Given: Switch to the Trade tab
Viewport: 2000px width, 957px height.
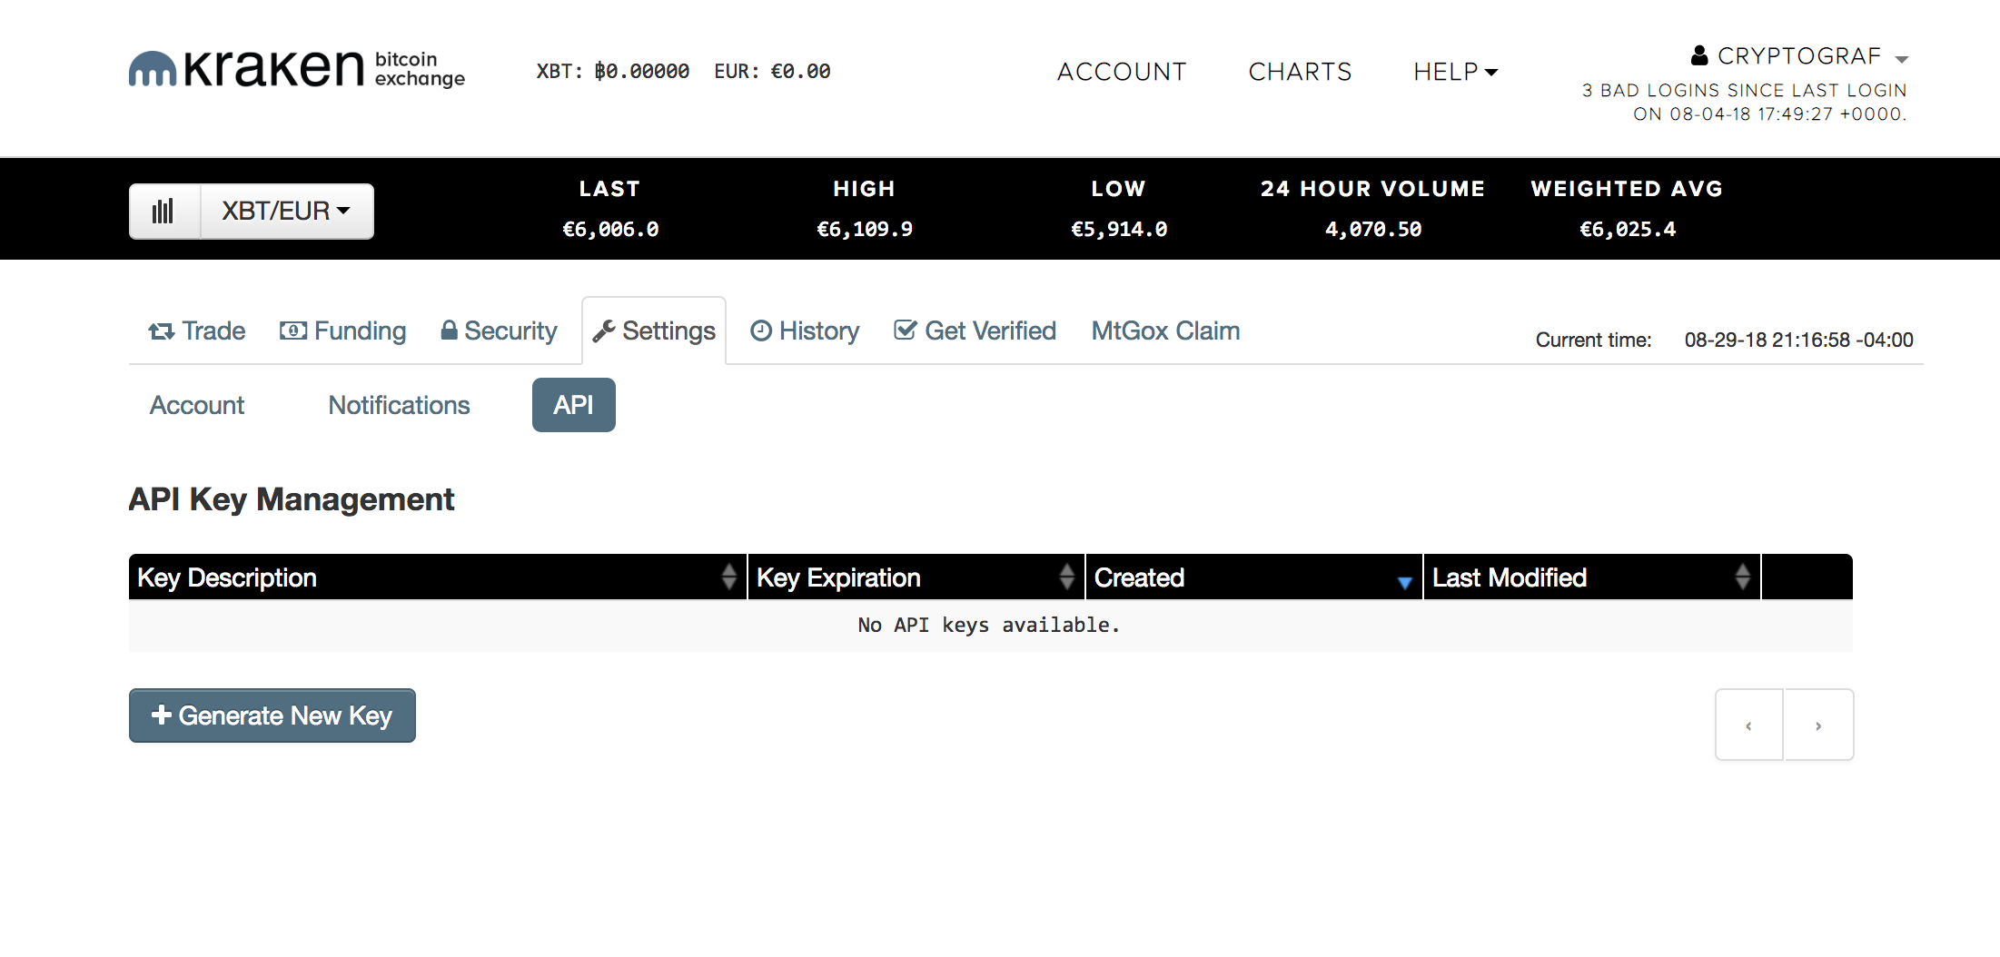Looking at the screenshot, I should coord(197,331).
